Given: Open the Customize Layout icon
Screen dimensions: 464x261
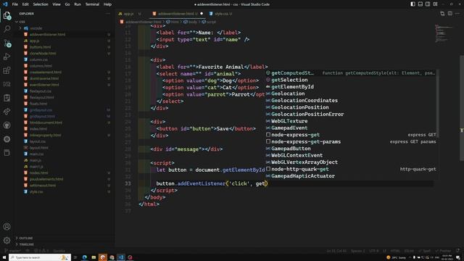Looking at the screenshot, I should click(x=435, y=4).
